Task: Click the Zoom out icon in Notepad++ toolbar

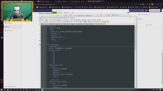Action: tap(74, 22)
